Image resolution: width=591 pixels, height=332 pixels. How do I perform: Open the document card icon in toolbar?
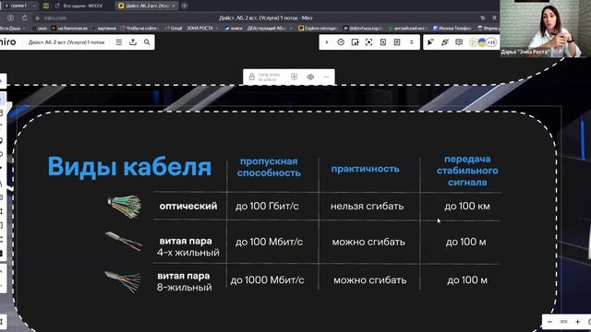point(383,42)
